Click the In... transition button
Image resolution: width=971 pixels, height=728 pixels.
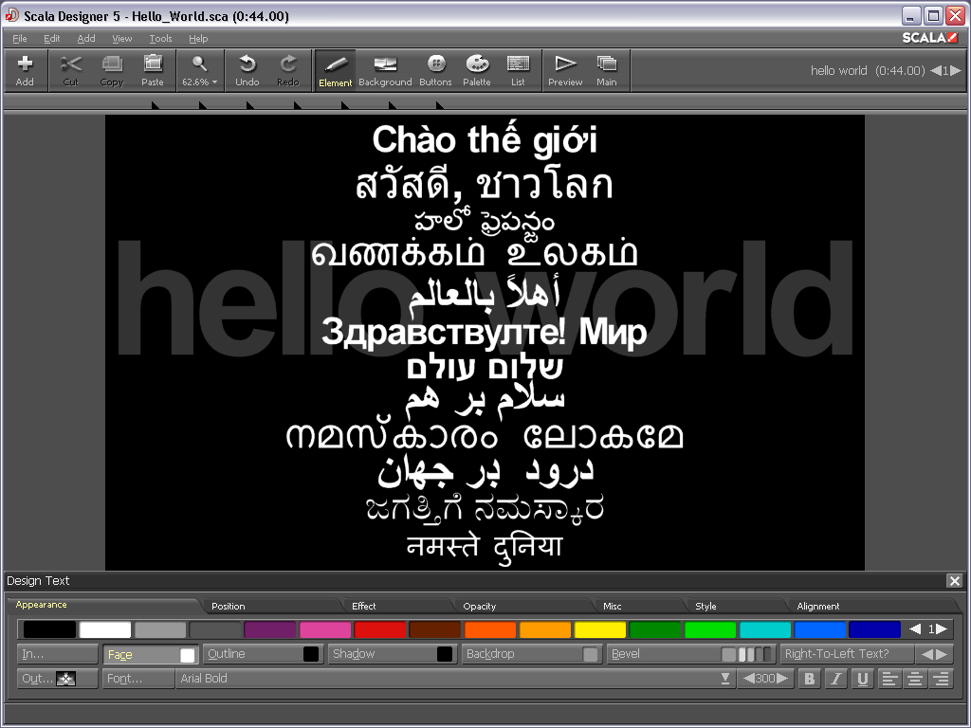(57, 654)
